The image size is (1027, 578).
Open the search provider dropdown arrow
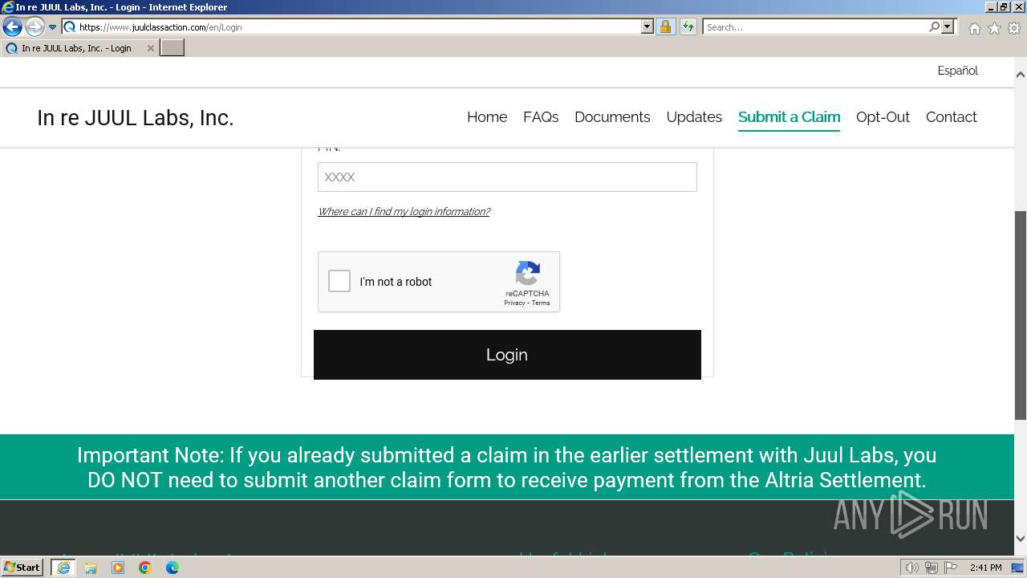tap(948, 27)
